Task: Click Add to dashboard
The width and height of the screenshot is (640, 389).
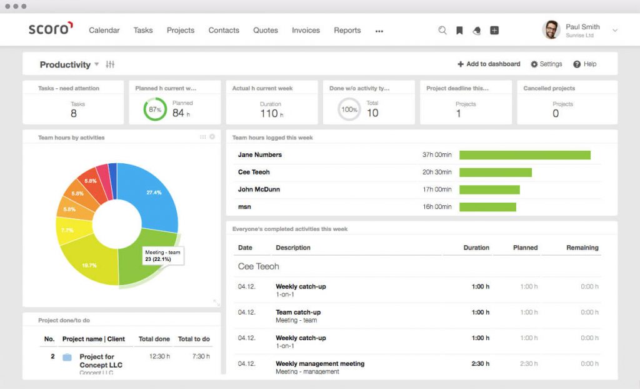Action: pyautogui.click(x=488, y=64)
